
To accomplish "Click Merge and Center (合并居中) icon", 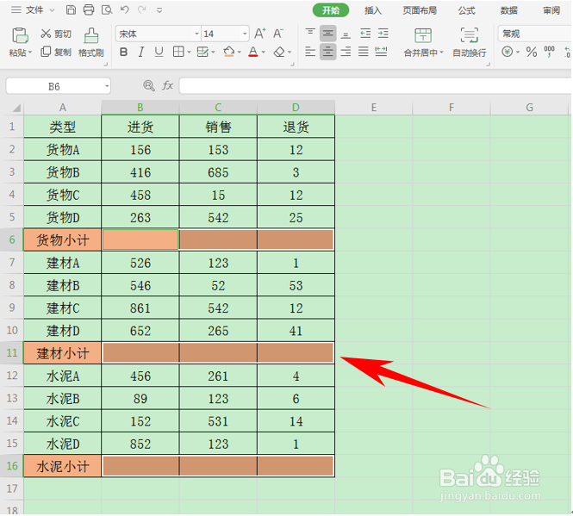I will 423,35.
